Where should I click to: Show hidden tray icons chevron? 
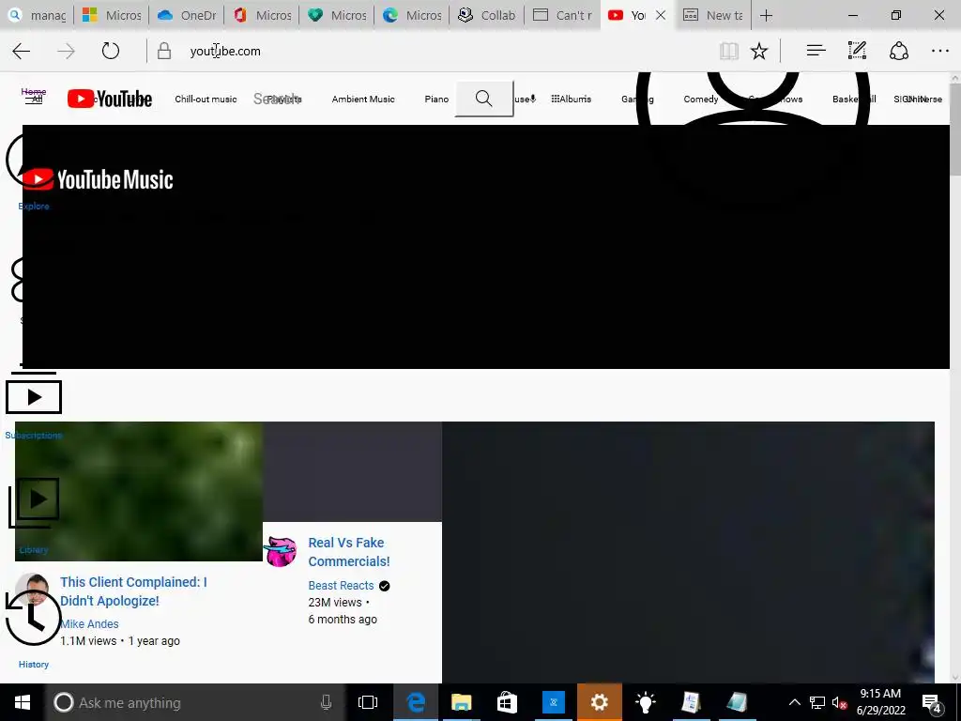(794, 702)
